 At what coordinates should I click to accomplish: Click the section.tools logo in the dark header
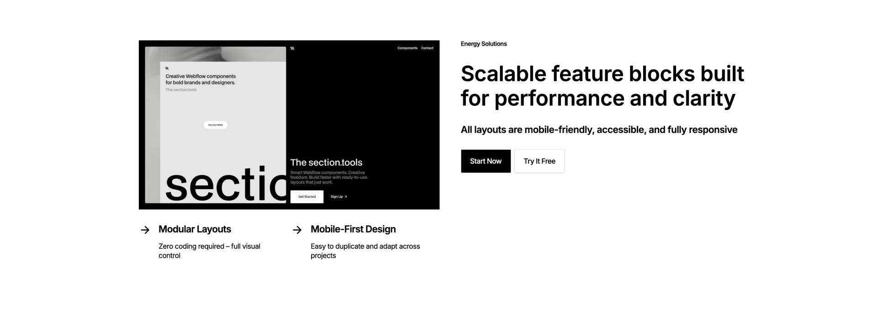(x=292, y=47)
